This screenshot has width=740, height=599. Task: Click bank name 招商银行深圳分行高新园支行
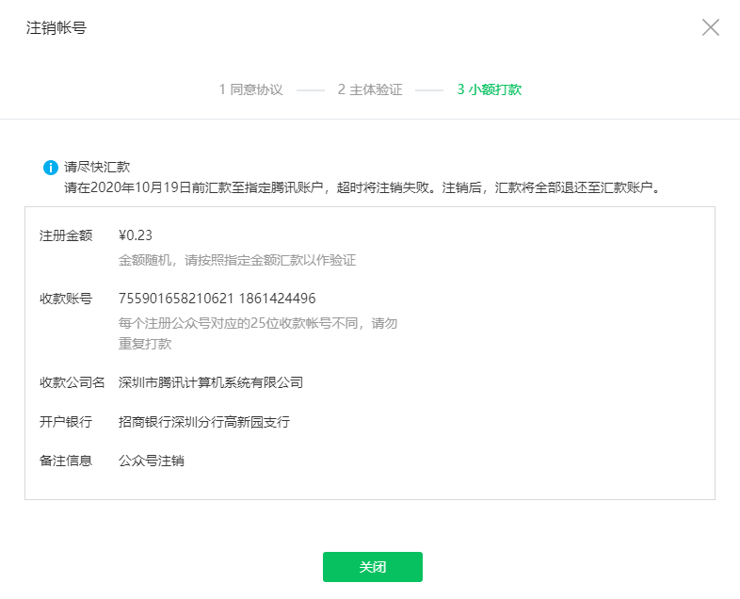click(x=204, y=422)
